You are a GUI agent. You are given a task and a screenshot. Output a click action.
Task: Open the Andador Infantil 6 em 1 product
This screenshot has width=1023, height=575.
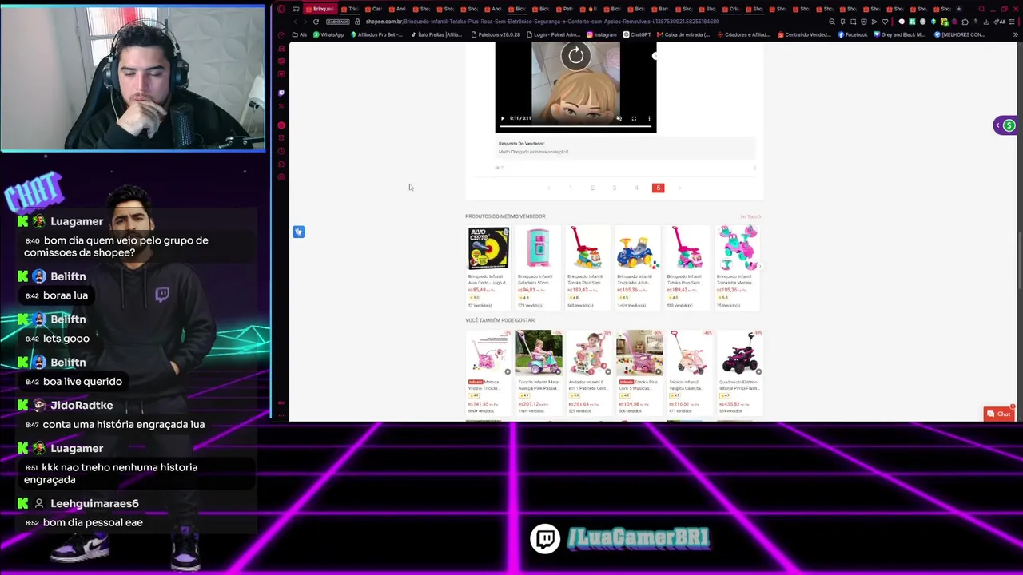589,372
